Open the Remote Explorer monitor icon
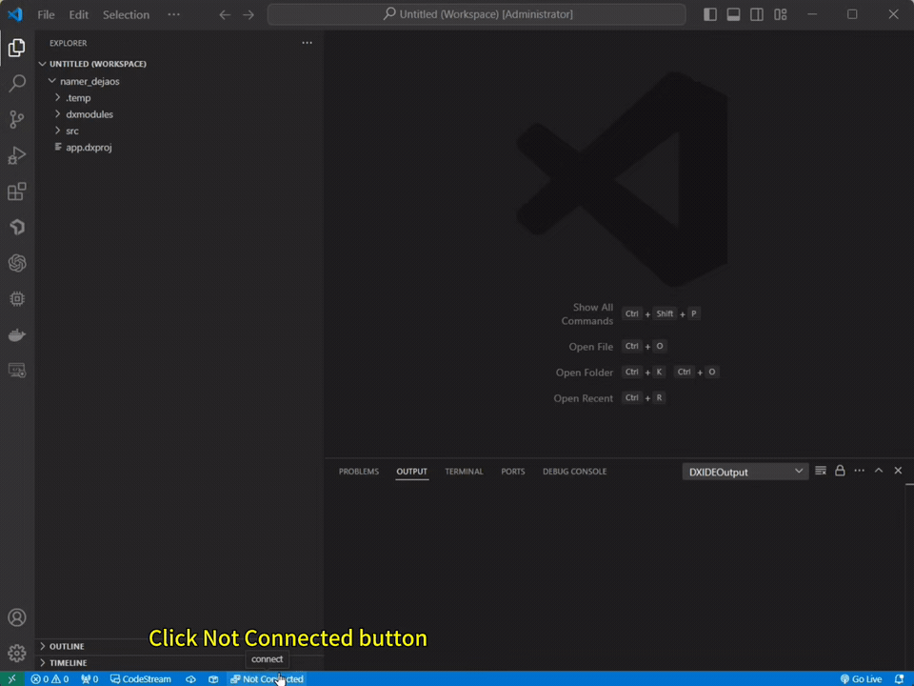 (x=17, y=371)
